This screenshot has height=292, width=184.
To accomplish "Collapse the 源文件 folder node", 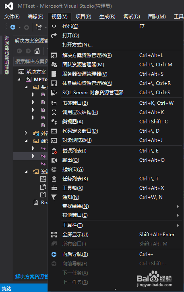I will click(26, 141).
